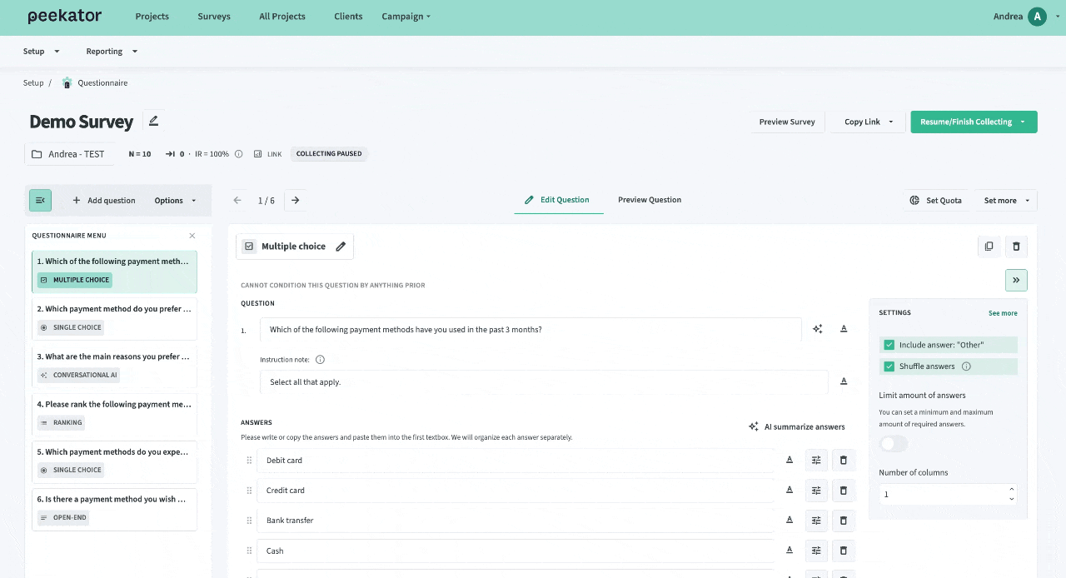The width and height of the screenshot is (1066, 578).
Task: Open answer settings for Credit card
Action: 816,491
